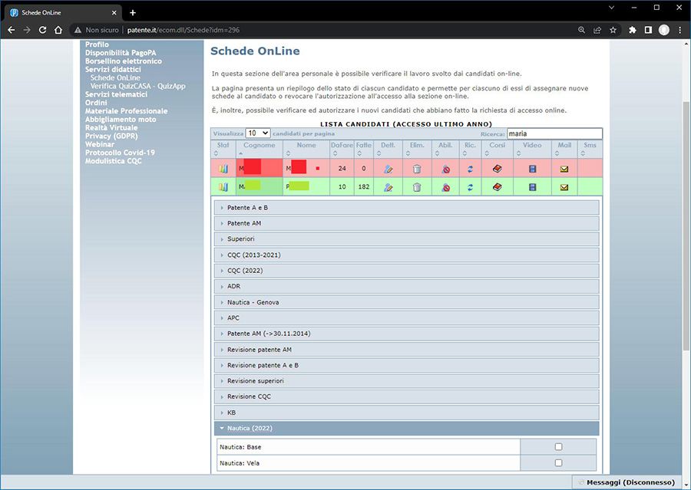
Task: Send mail to the red row candidate
Action: pyautogui.click(x=564, y=169)
